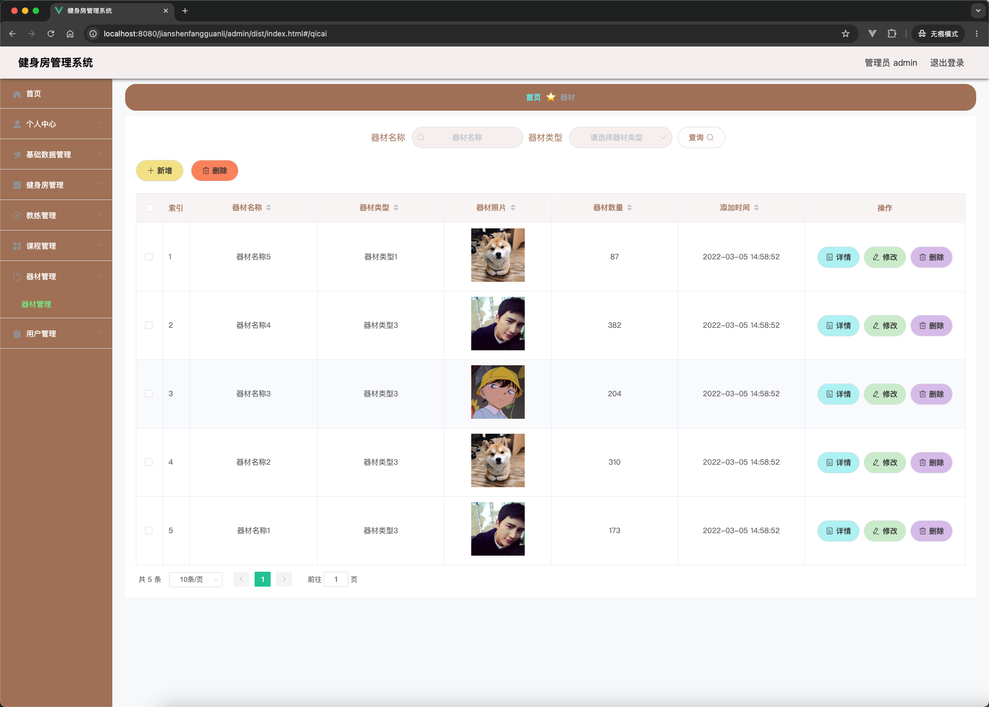
Task: Open a new browser tab with the plus icon
Action: tap(185, 11)
